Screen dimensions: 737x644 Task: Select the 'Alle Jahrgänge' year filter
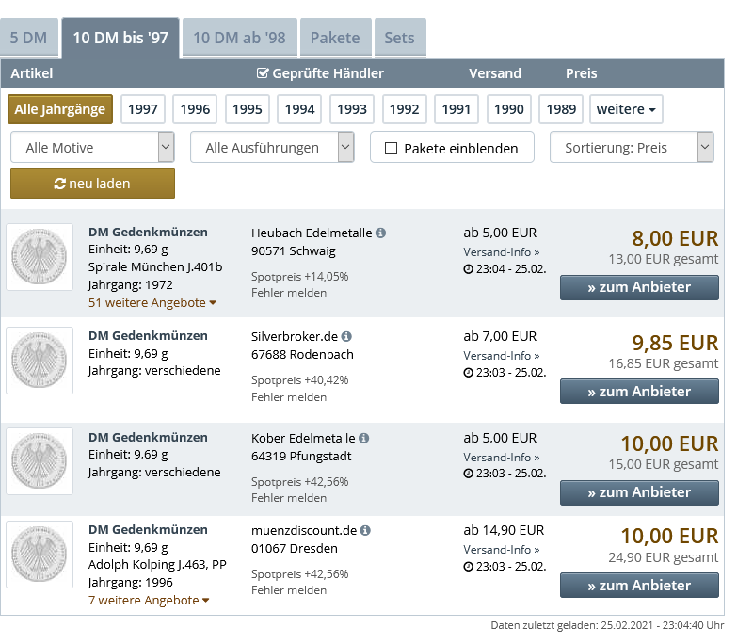coord(60,109)
